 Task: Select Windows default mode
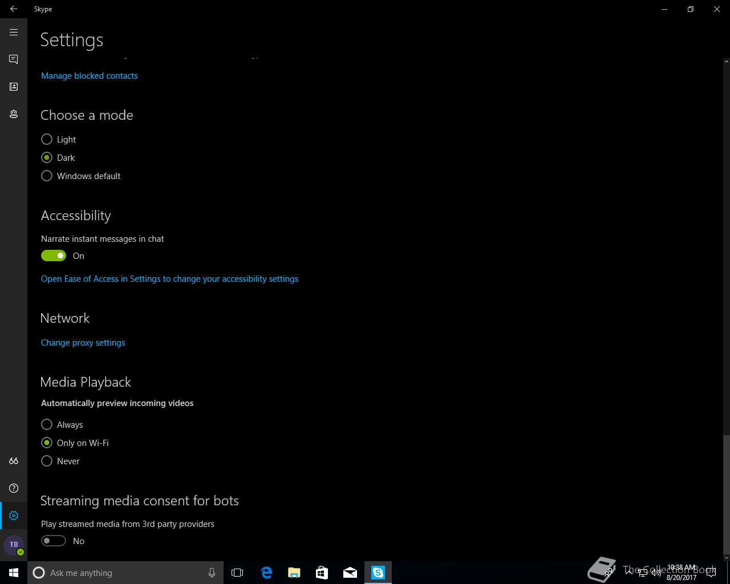click(81, 176)
